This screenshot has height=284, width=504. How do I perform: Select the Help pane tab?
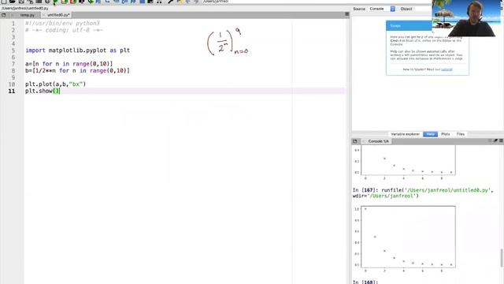tap(430, 134)
